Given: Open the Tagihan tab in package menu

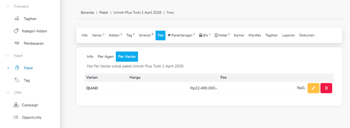Looking at the screenshot, I should tap(271, 35).
